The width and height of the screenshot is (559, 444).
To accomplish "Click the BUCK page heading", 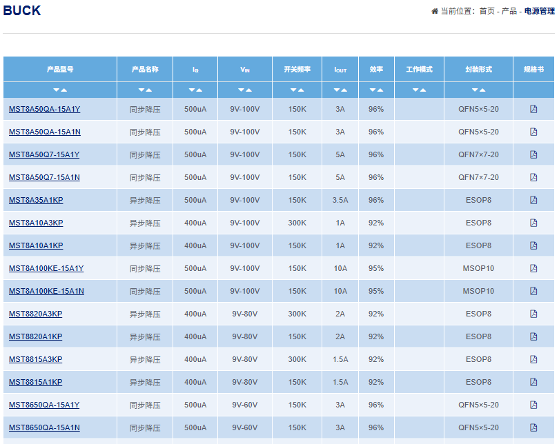I will (22, 10).
